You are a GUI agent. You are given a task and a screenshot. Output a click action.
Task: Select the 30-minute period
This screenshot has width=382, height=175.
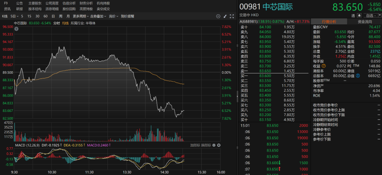37,16
